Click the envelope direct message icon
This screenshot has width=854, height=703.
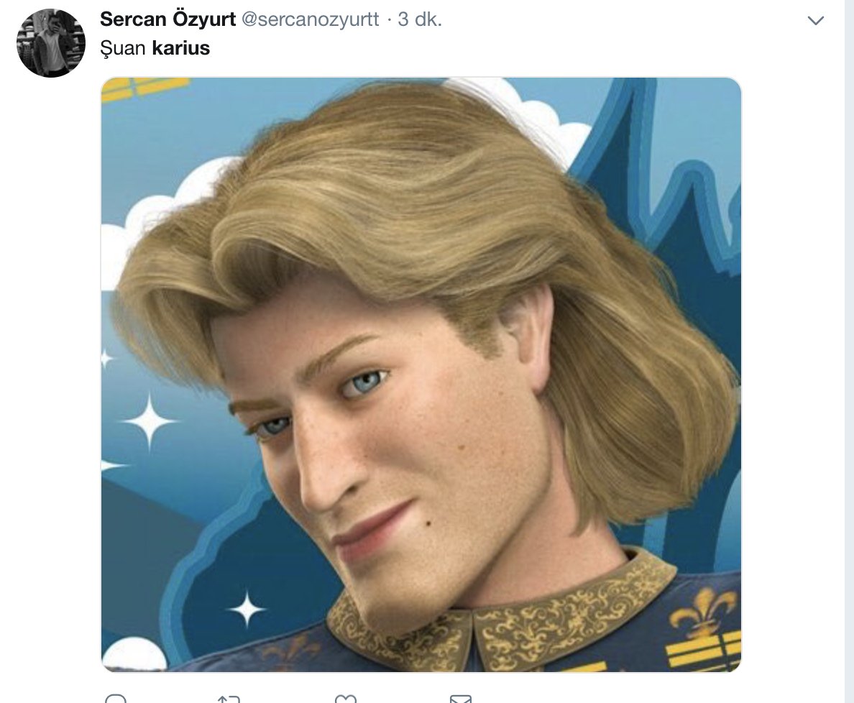[x=460, y=698]
